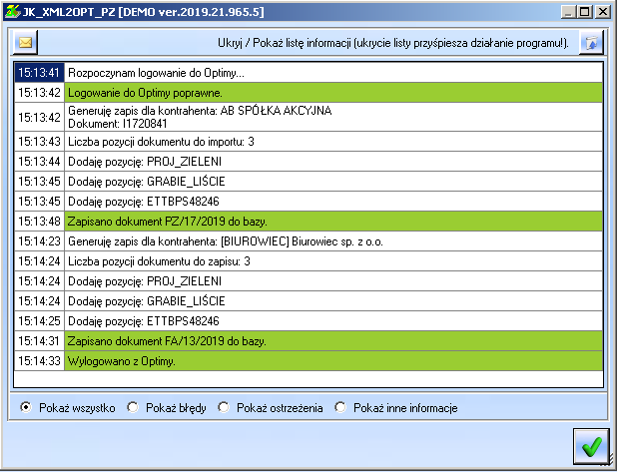617x472 pixels.
Task: Click the 'Ukryj / Pokaż listę informacji' label
Action: tap(393, 43)
